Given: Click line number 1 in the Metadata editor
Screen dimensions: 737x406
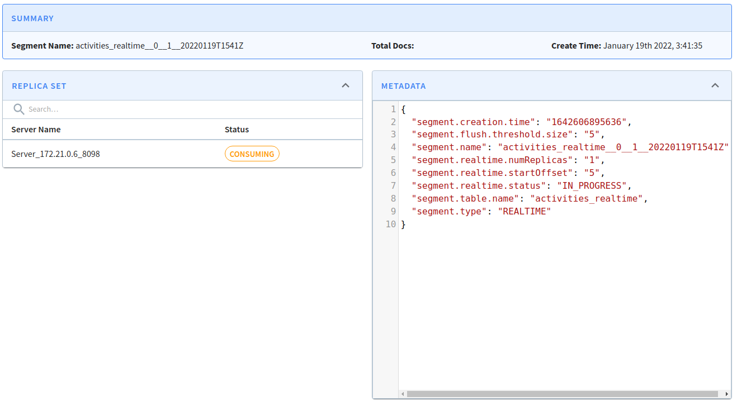Looking at the screenshot, I should [393, 109].
